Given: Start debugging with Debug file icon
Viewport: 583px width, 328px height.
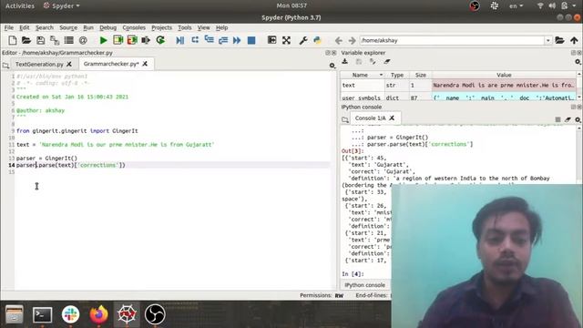Looking at the screenshot, I should point(180,40).
